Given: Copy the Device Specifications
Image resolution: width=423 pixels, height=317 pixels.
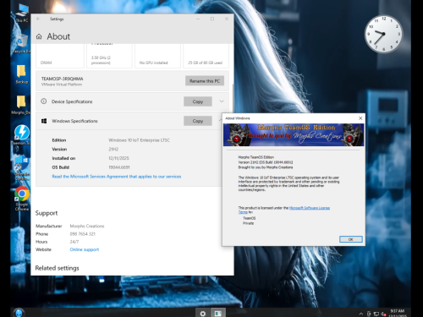Looking at the screenshot, I should pos(198,101).
